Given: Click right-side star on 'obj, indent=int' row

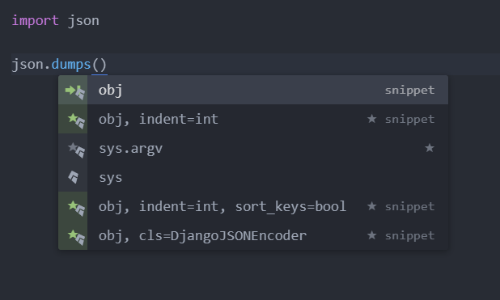Looking at the screenshot, I should point(372,119).
